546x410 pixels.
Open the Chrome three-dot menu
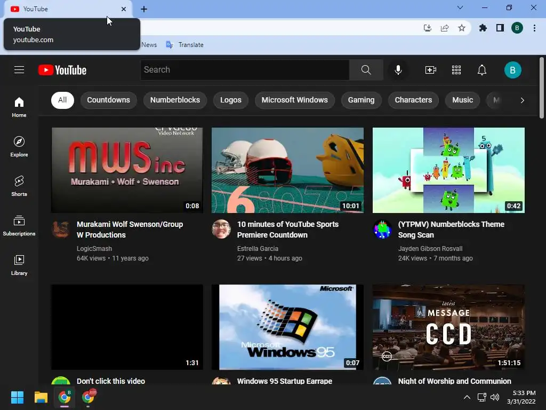534,28
